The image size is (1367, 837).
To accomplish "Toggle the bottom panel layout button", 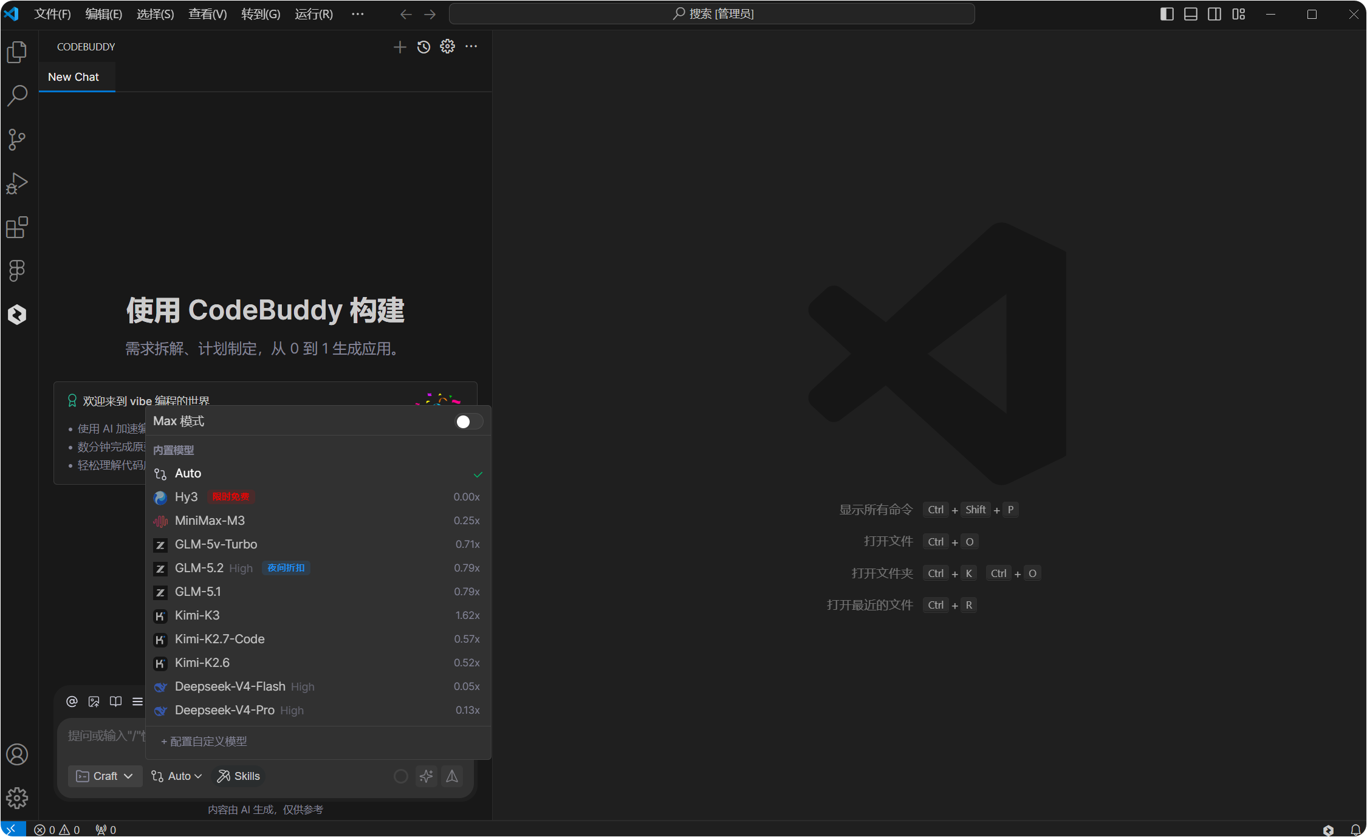I will pyautogui.click(x=1191, y=14).
